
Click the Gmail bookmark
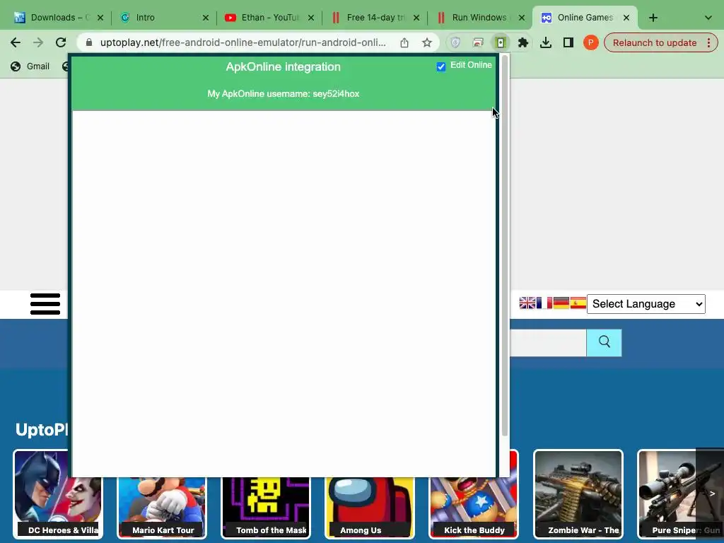[30, 66]
